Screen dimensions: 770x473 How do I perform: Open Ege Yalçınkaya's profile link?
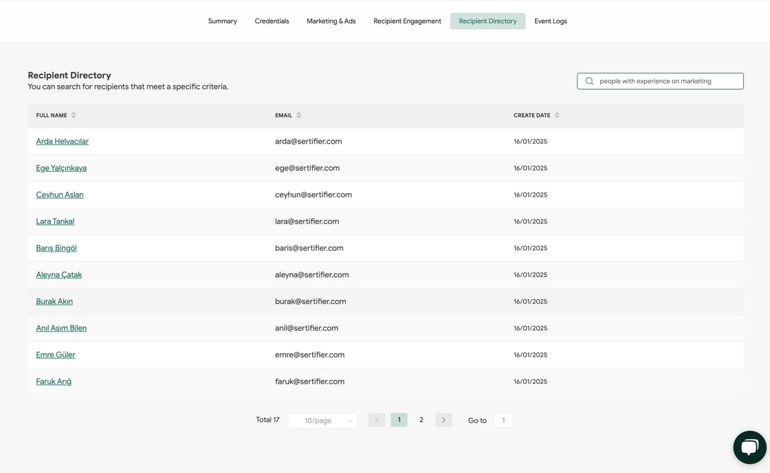61,168
